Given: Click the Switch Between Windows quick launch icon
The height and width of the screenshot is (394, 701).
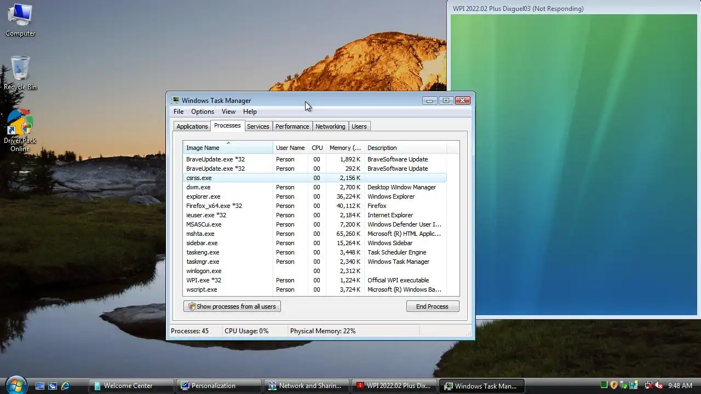Looking at the screenshot, I should [x=53, y=386].
